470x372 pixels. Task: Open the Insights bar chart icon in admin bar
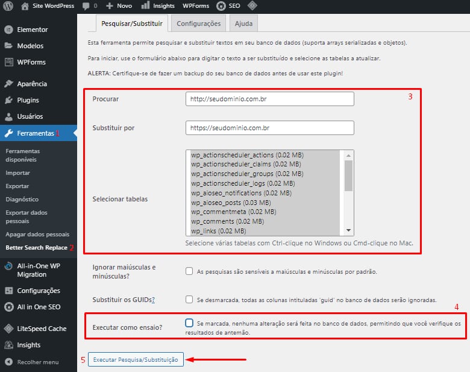click(145, 5)
